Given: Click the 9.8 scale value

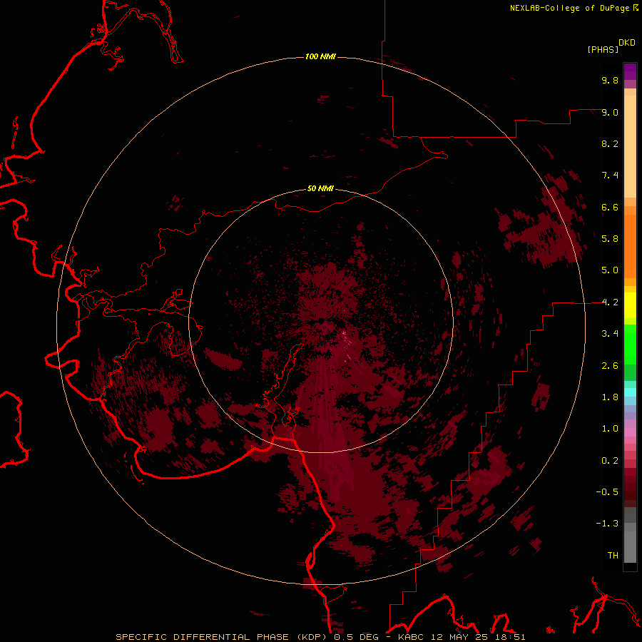Looking at the screenshot, I should point(610,80).
